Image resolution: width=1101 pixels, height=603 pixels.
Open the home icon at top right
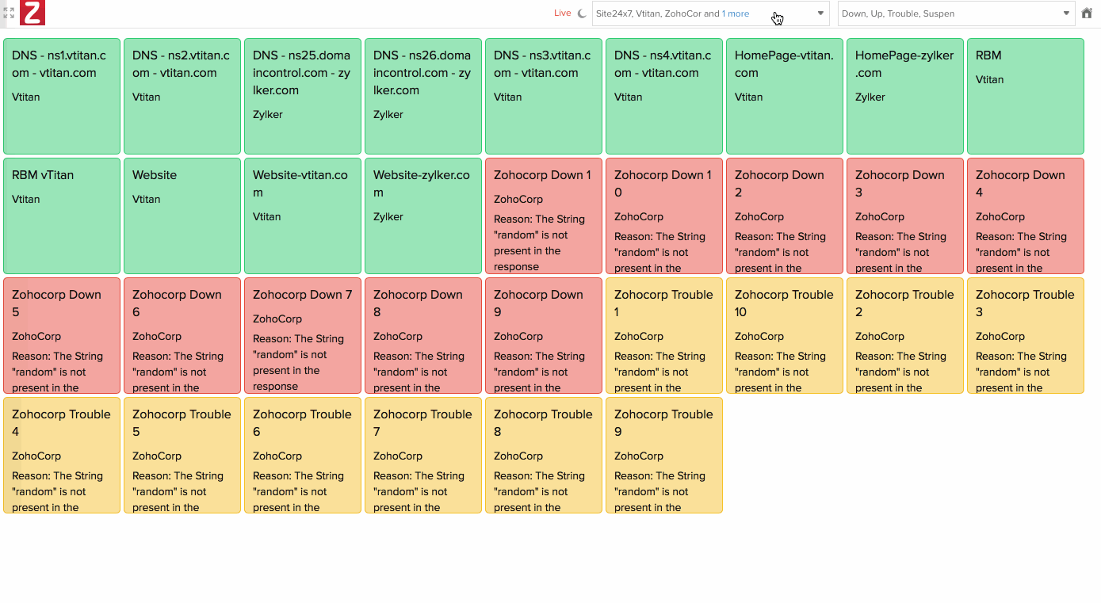coord(1087,13)
